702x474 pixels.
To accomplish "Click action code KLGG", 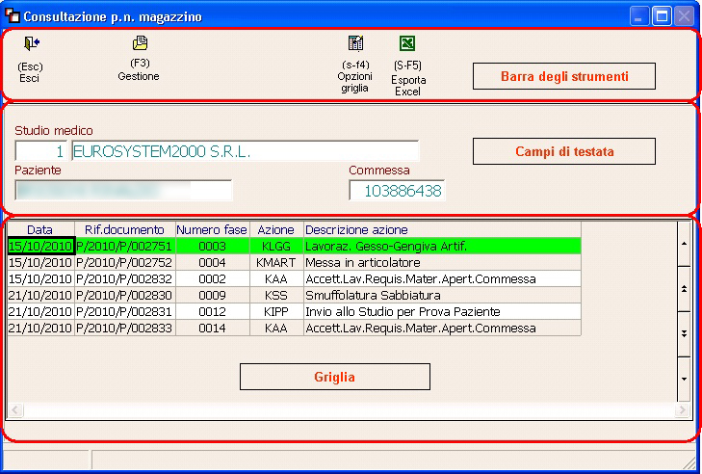I will pyautogui.click(x=276, y=246).
